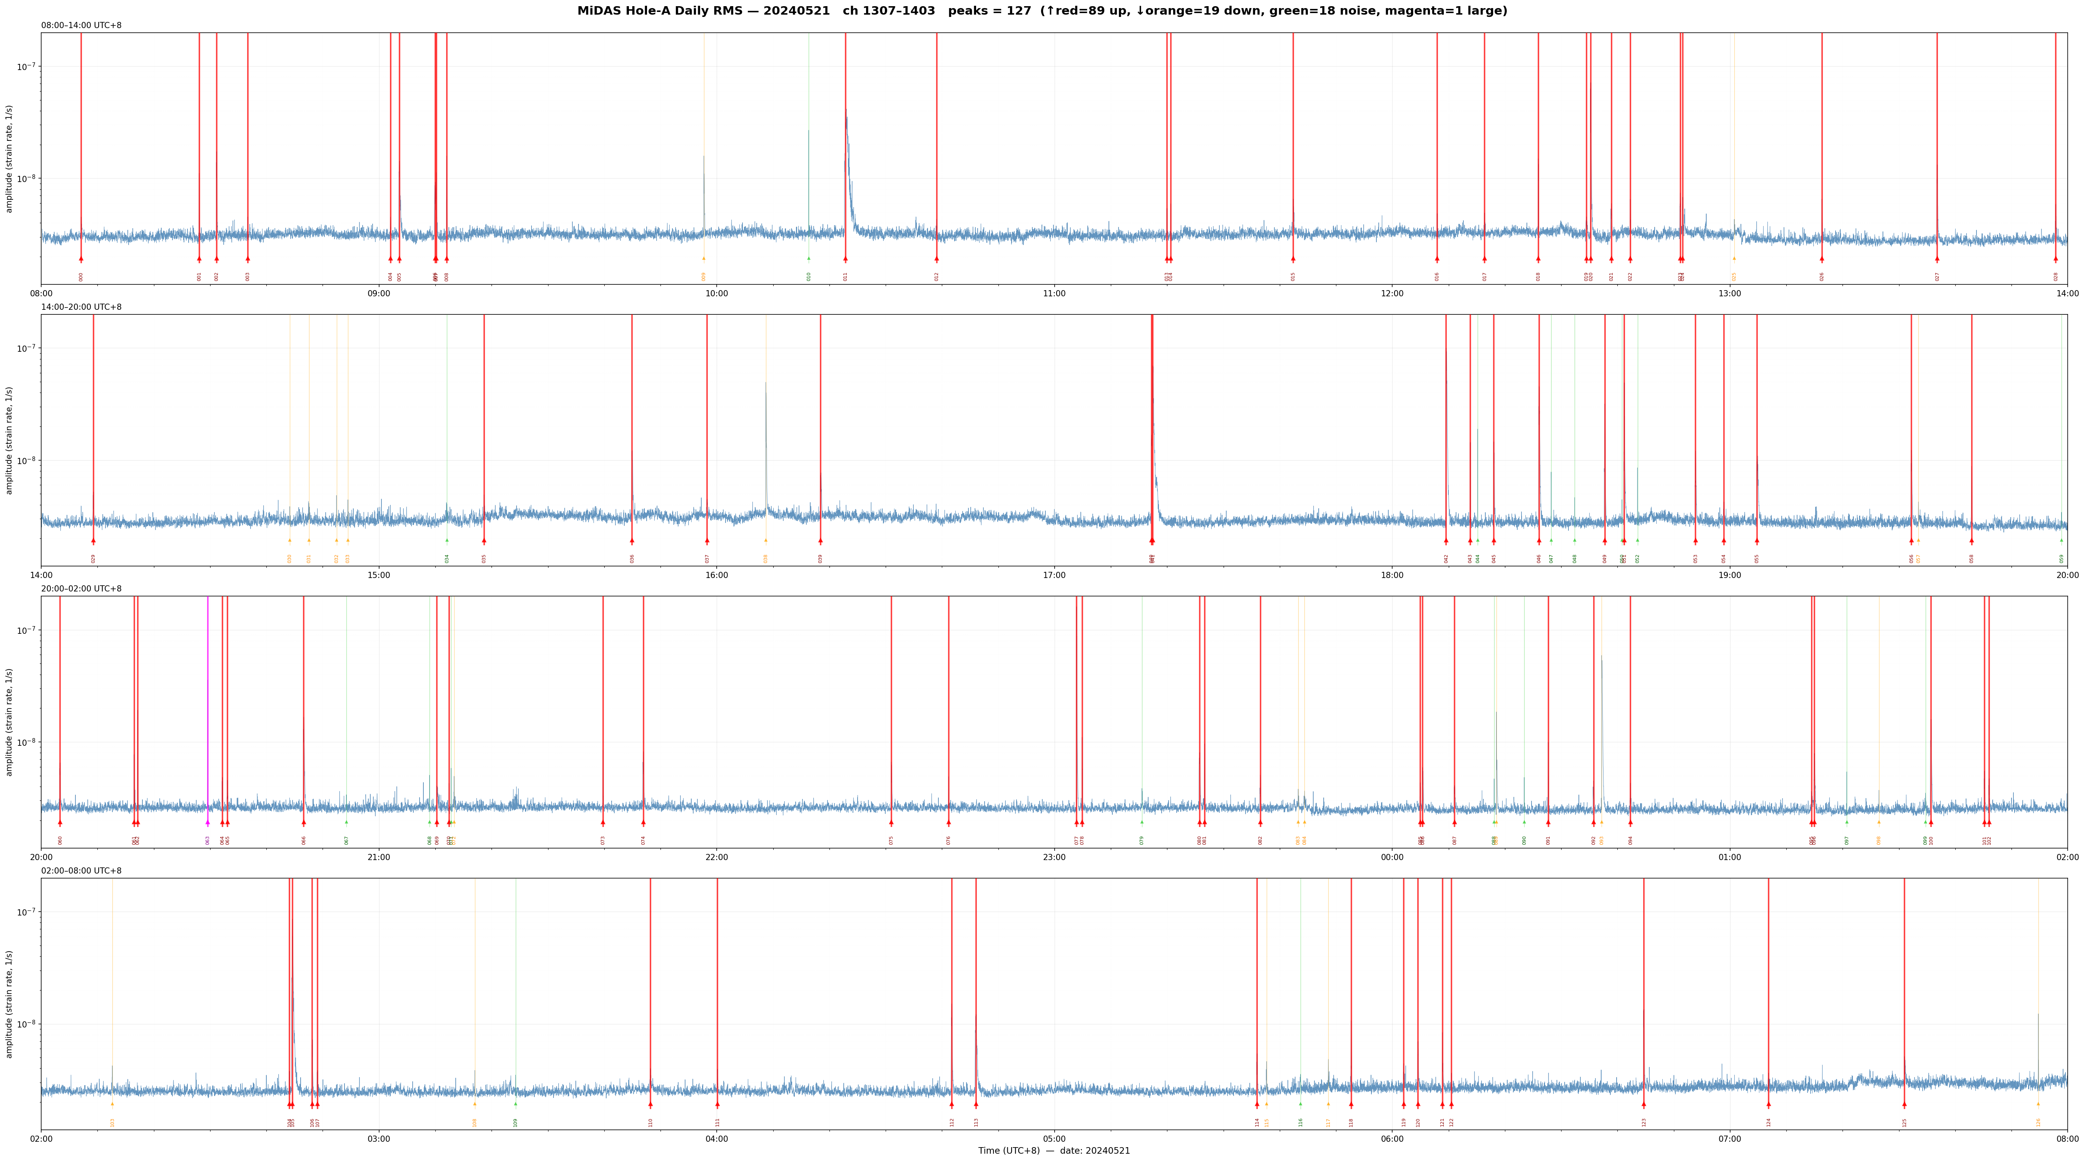The height and width of the screenshot is (1161, 2085).
Task: Click the red peak marker labeled 073
Action: point(603,823)
